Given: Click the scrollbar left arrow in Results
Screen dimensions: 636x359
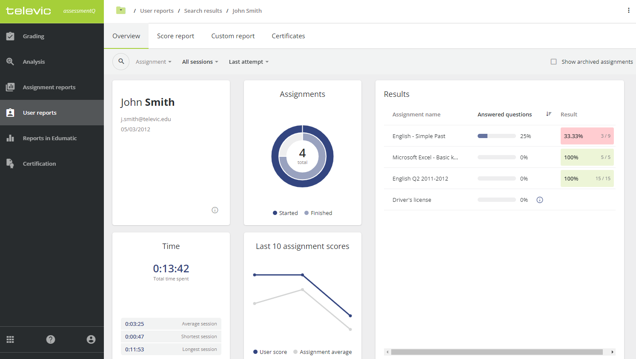Looking at the screenshot, I should tap(387, 352).
